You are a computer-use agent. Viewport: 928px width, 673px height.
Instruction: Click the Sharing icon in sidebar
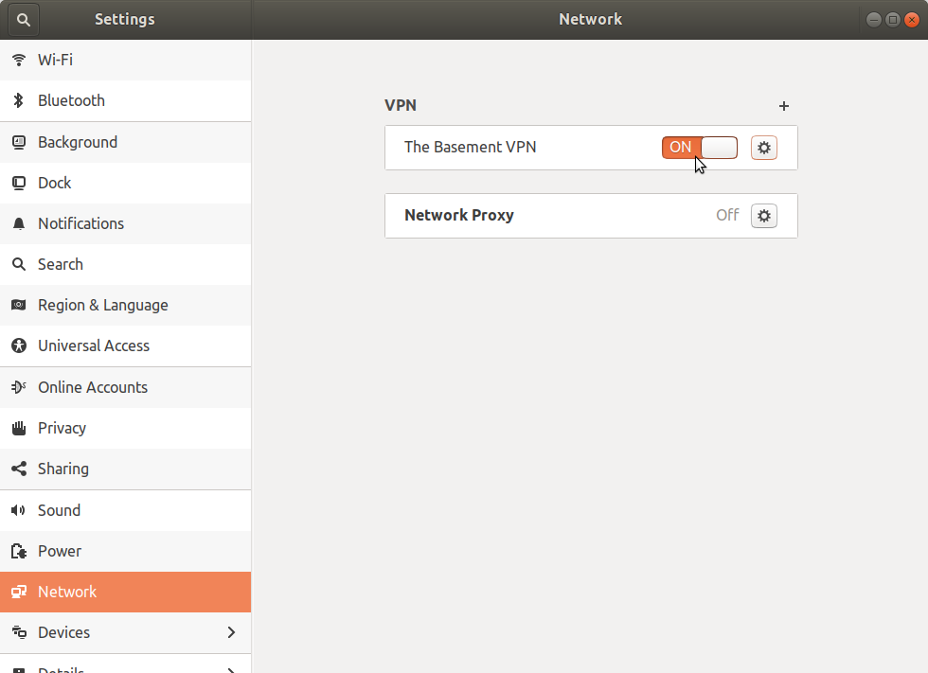coord(19,469)
